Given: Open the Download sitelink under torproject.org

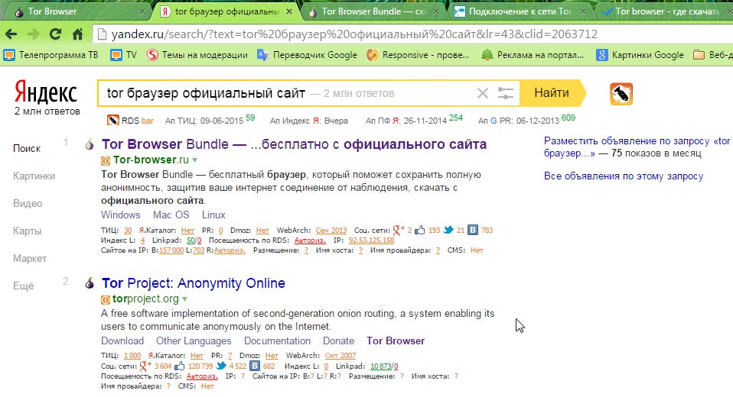Looking at the screenshot, I should pyautogui.click(x=122, y=341).
